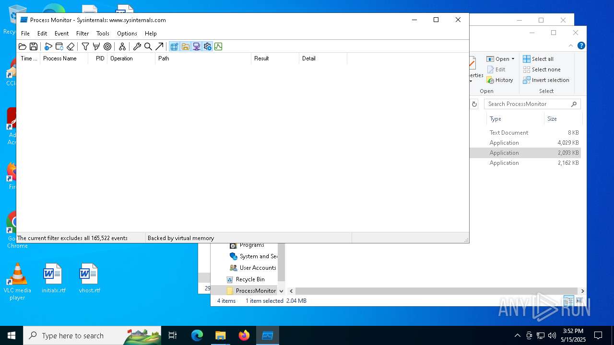
Task: Click the Process Name column header
Action: coord(64,58)
